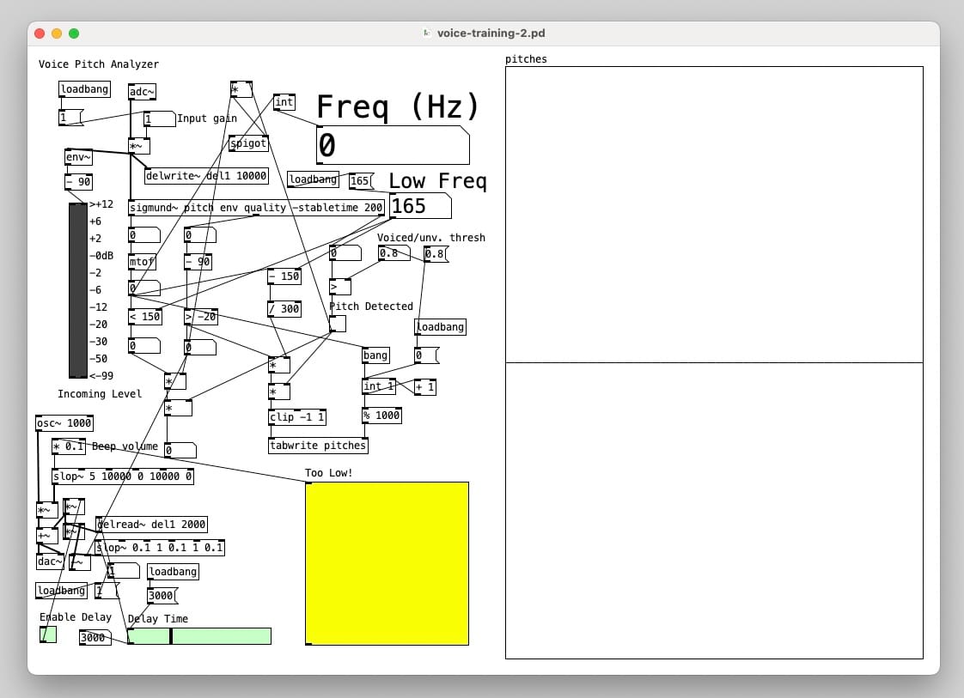Select the adc~ audio input object
This screenshot has width=964, height=698.
(142, 92)
